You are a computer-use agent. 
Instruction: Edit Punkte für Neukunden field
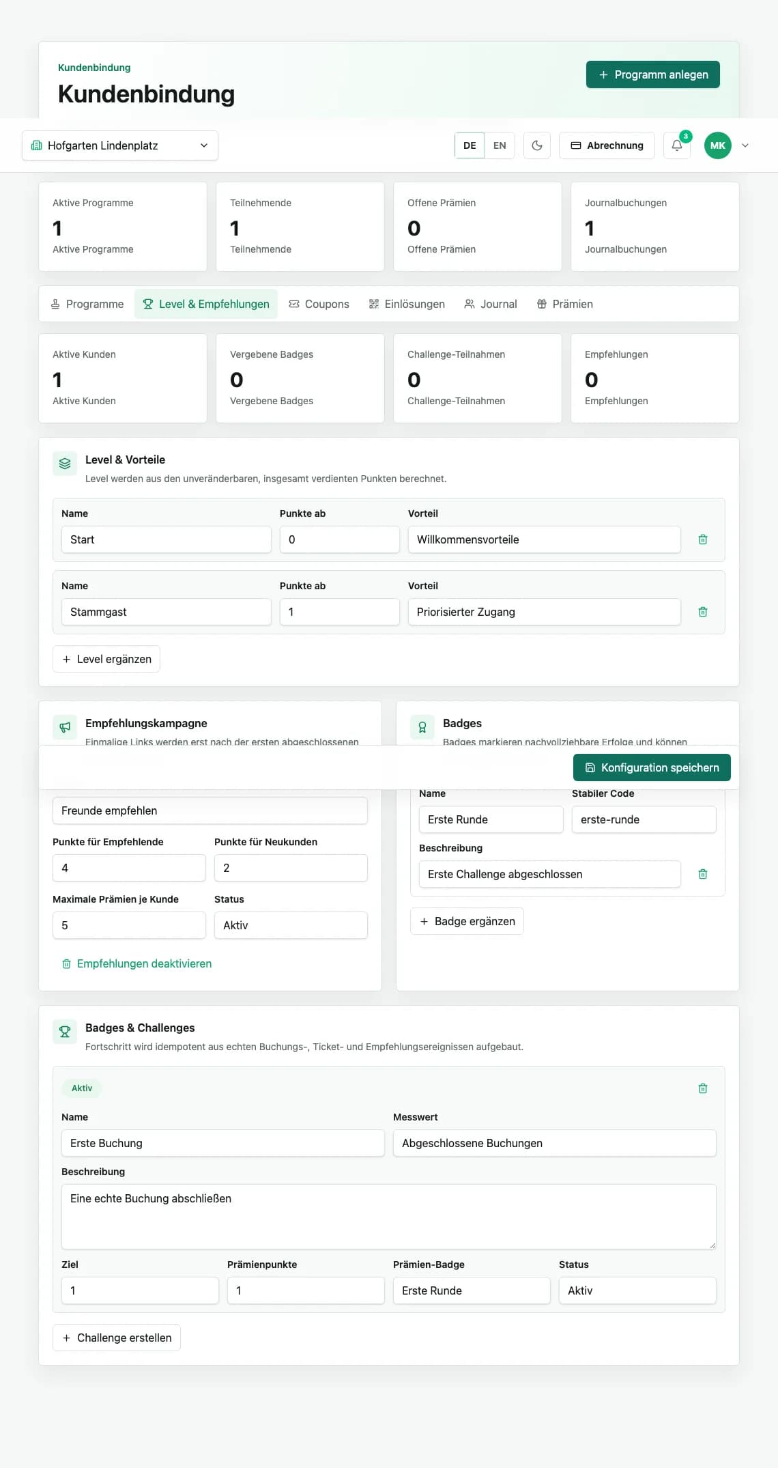coord(291,868)
